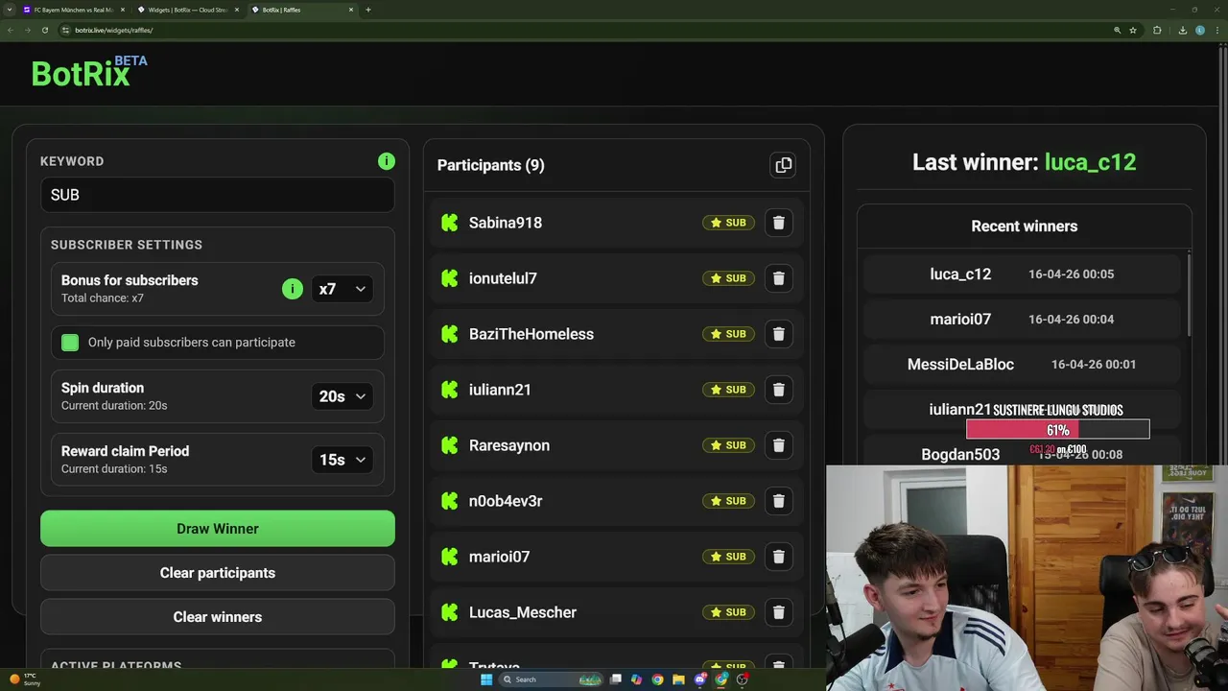The image size is (1228, 691).
Task: Click SUB star badge for ionutelul7
Action: [x=728, y=278]
